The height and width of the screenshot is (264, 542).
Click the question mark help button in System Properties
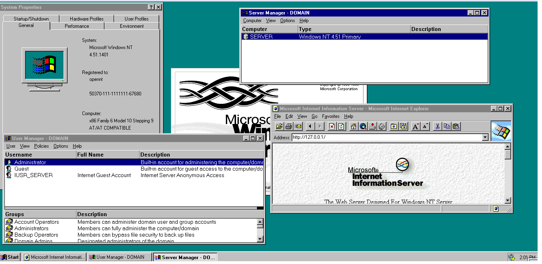pos(151,7)
